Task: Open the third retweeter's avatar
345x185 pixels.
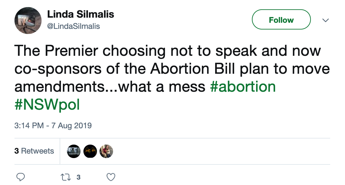Action: point(107,151)
